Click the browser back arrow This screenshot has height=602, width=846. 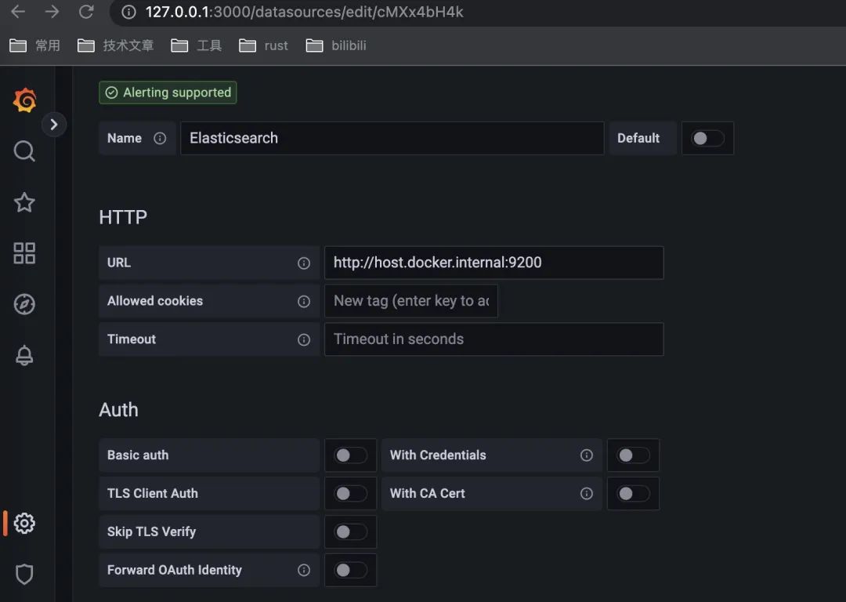(x=18, y=12)
